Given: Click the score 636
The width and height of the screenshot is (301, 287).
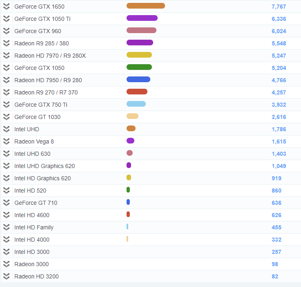Looking at the screenshot, I should click(x=276, y=203).
